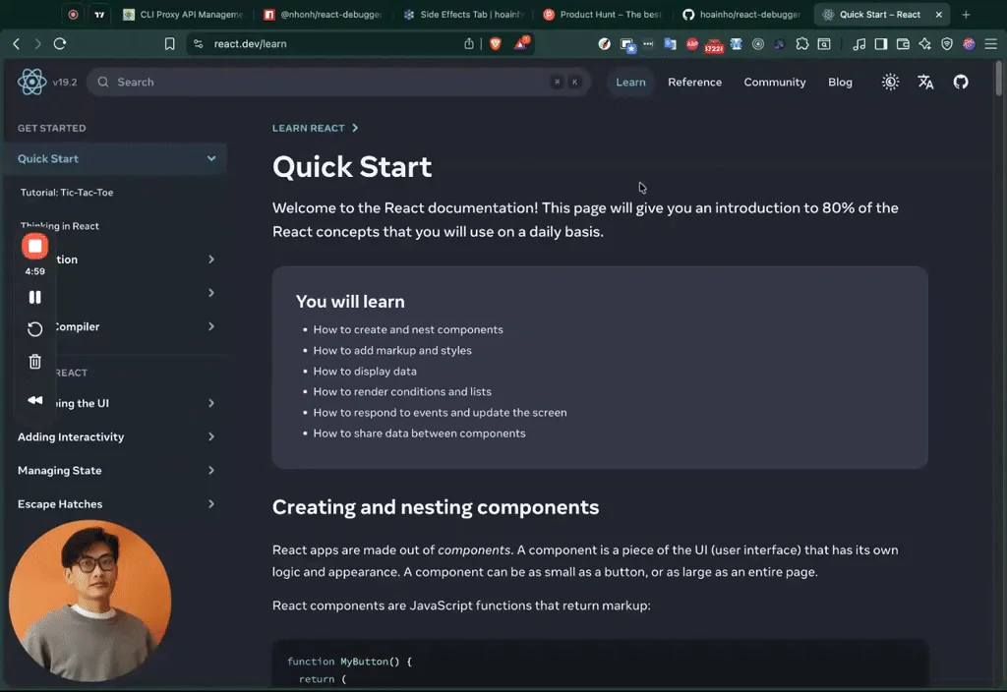Open the Community page
Viewport: 1007px width, 692px height.
[x=774, y=82]
